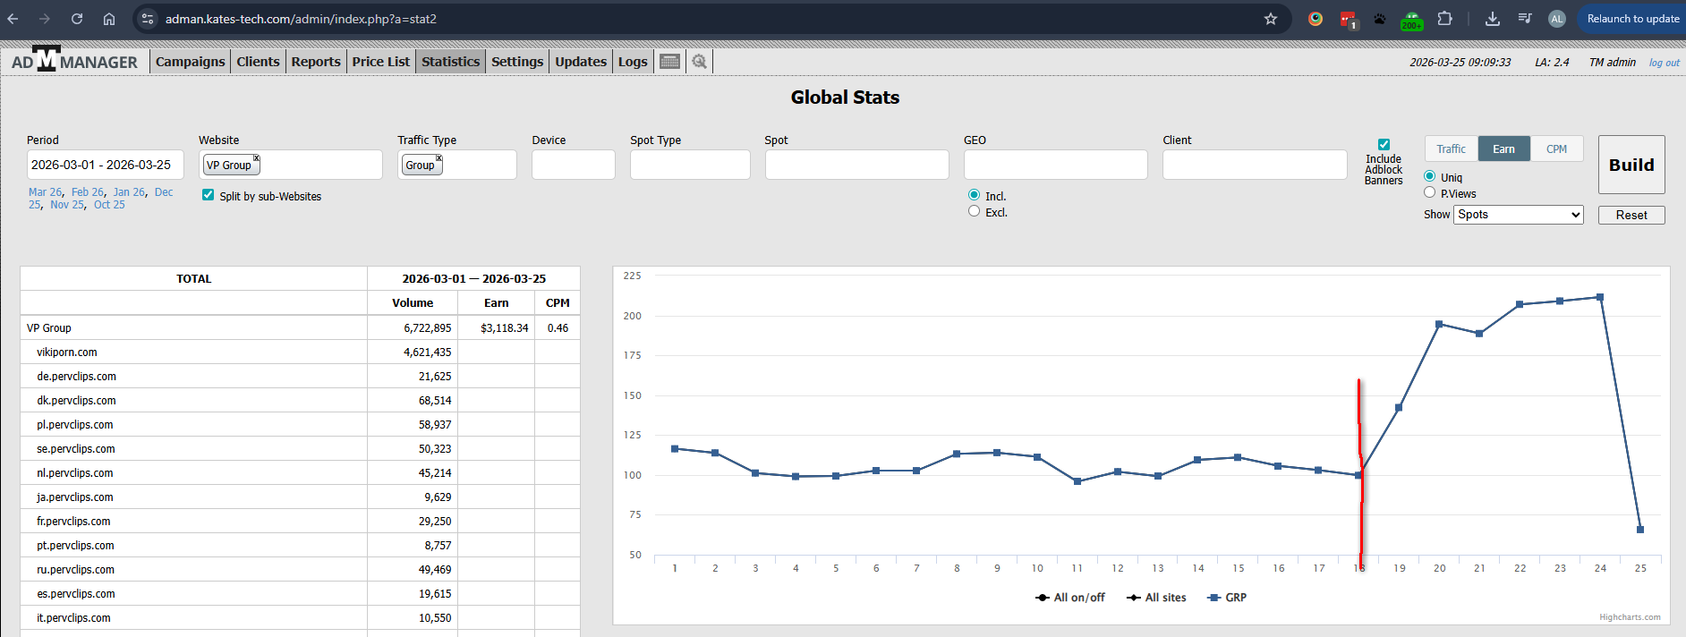Screen dimensions: 1686x637
Task: Select the P.Views radio option
Action: (1429, 192)
